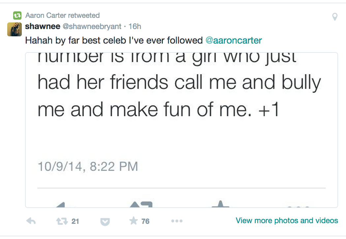Favorite the tweet with the star icon
The width and height of the screenshot is (346, 239).
133,221
